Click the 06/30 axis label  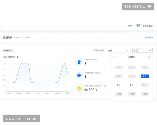click(x=68, y=93)
